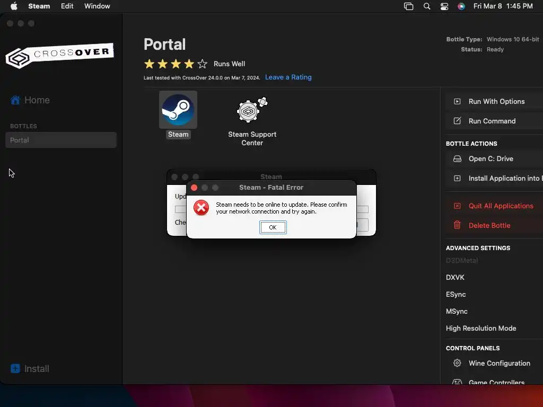Viewport: 543px width, 407px height.
Task: Click Delete Bottle
Action: click(x=489, y=225)
